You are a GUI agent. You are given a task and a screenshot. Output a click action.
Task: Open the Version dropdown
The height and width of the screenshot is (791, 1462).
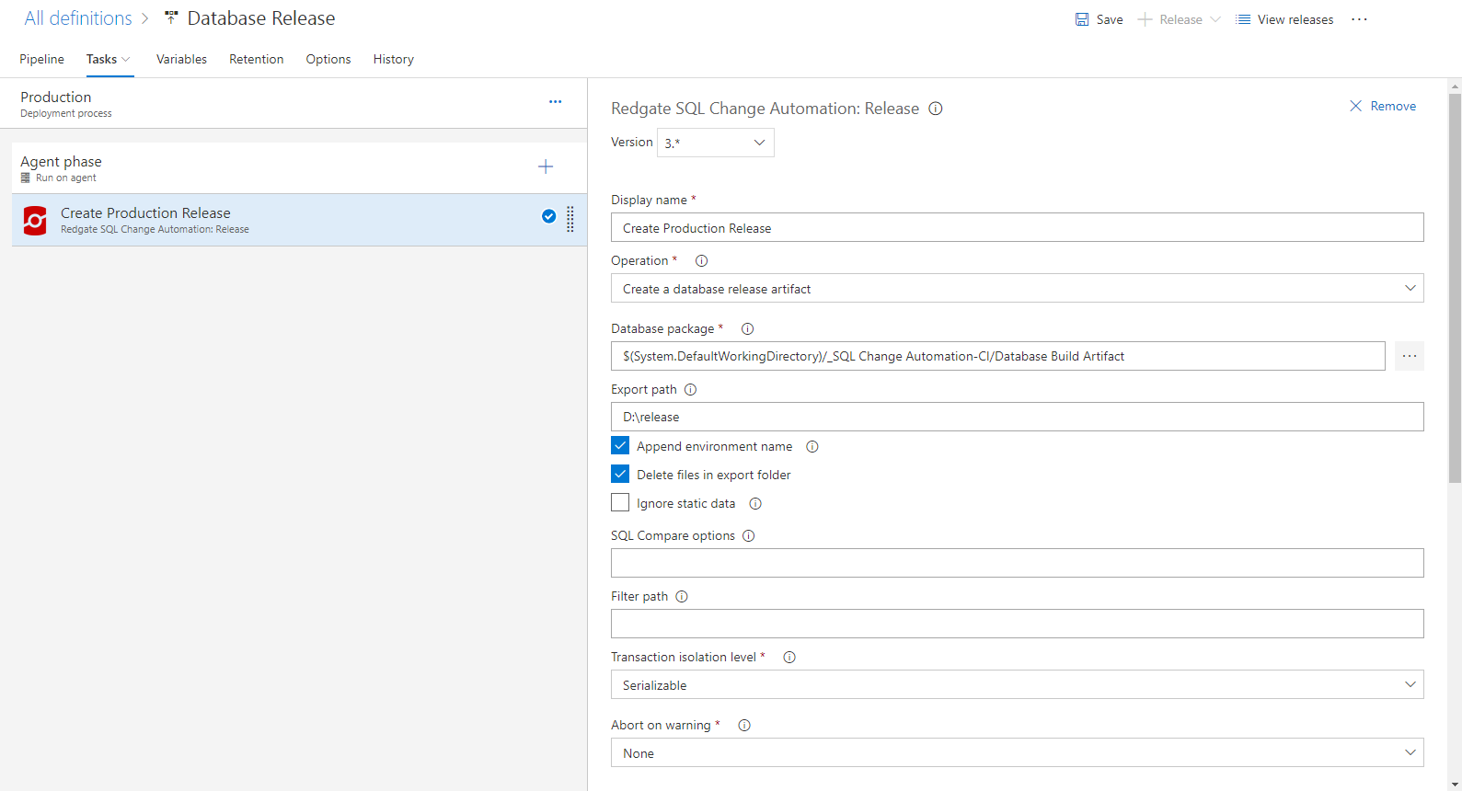pyautogui.click(x=715, y=143)
